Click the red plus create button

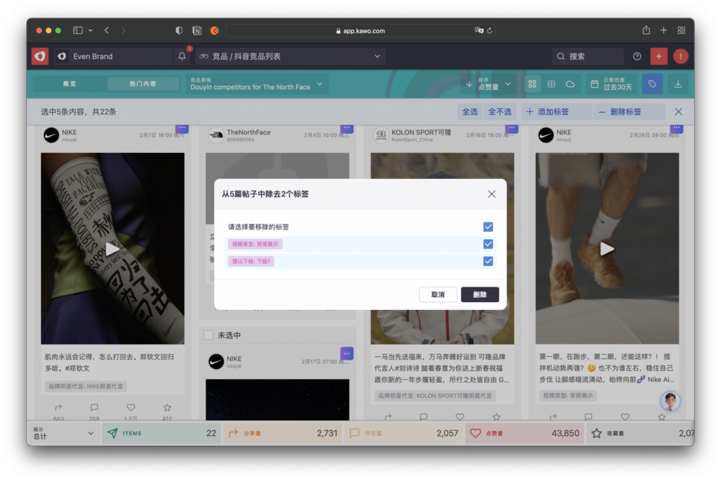tap(659, 56)
